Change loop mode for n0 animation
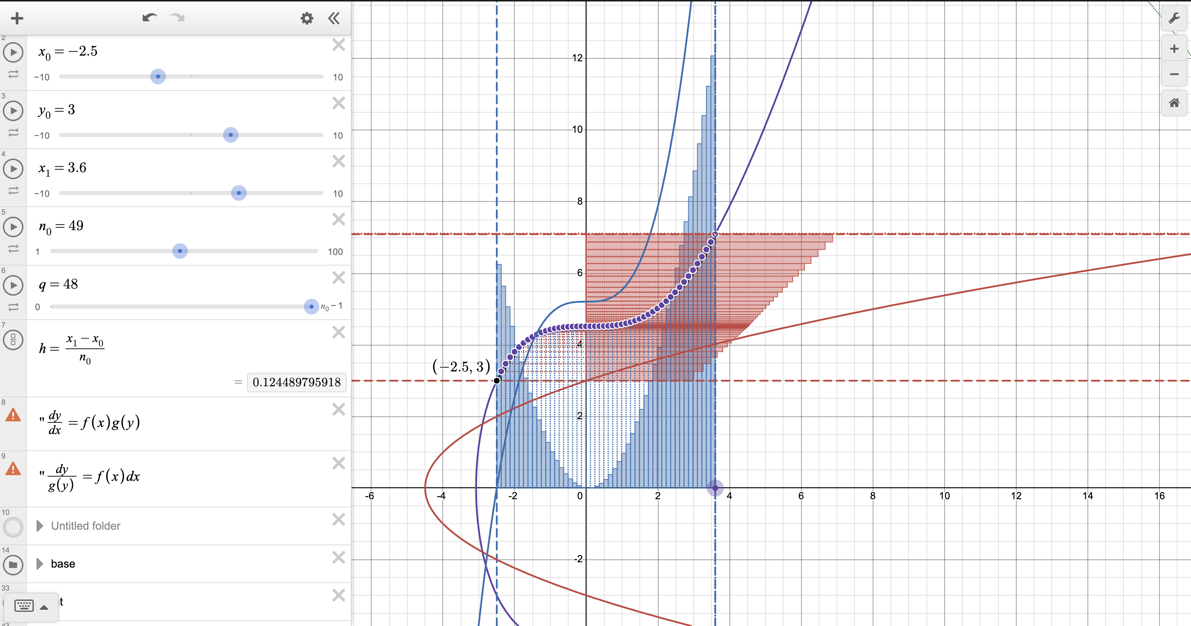 [13, 249]
